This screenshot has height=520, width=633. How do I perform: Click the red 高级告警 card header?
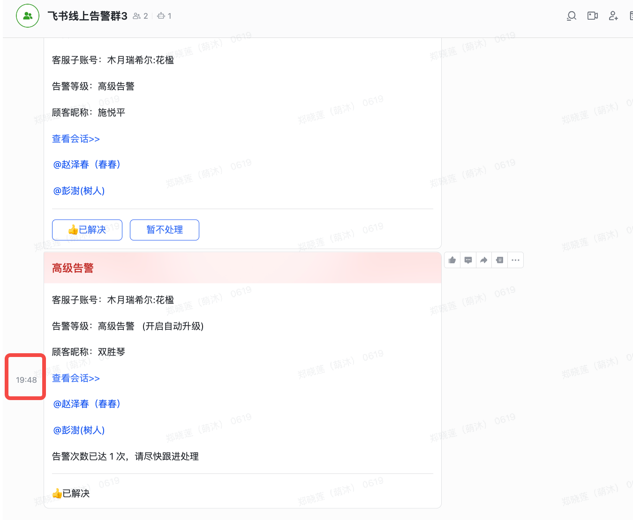pos(243,268)
